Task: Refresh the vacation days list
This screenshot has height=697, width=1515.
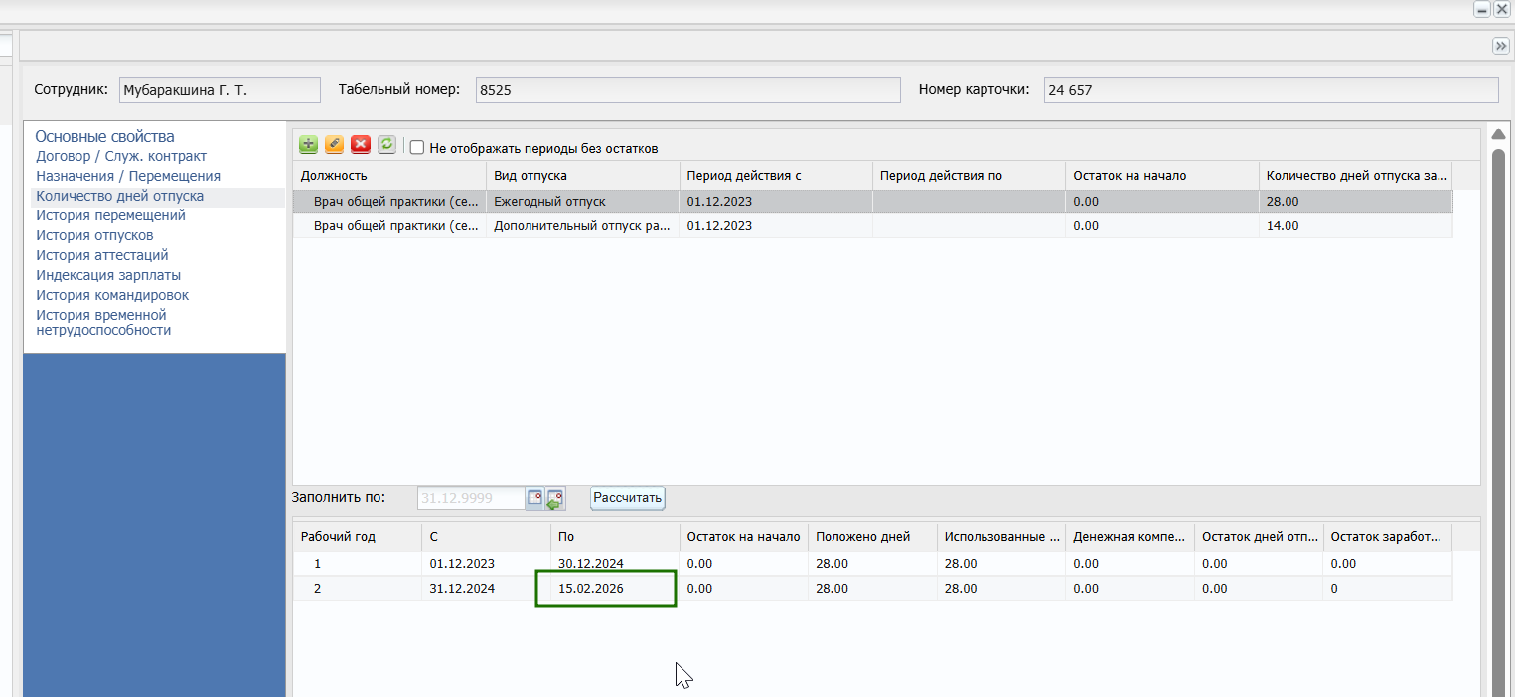Action: coord(386,145)
